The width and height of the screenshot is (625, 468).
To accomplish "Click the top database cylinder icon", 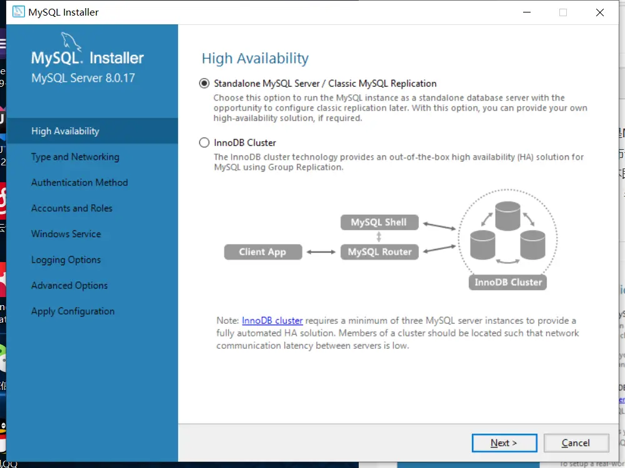I will pyautogui.click(x=507, y=216).
